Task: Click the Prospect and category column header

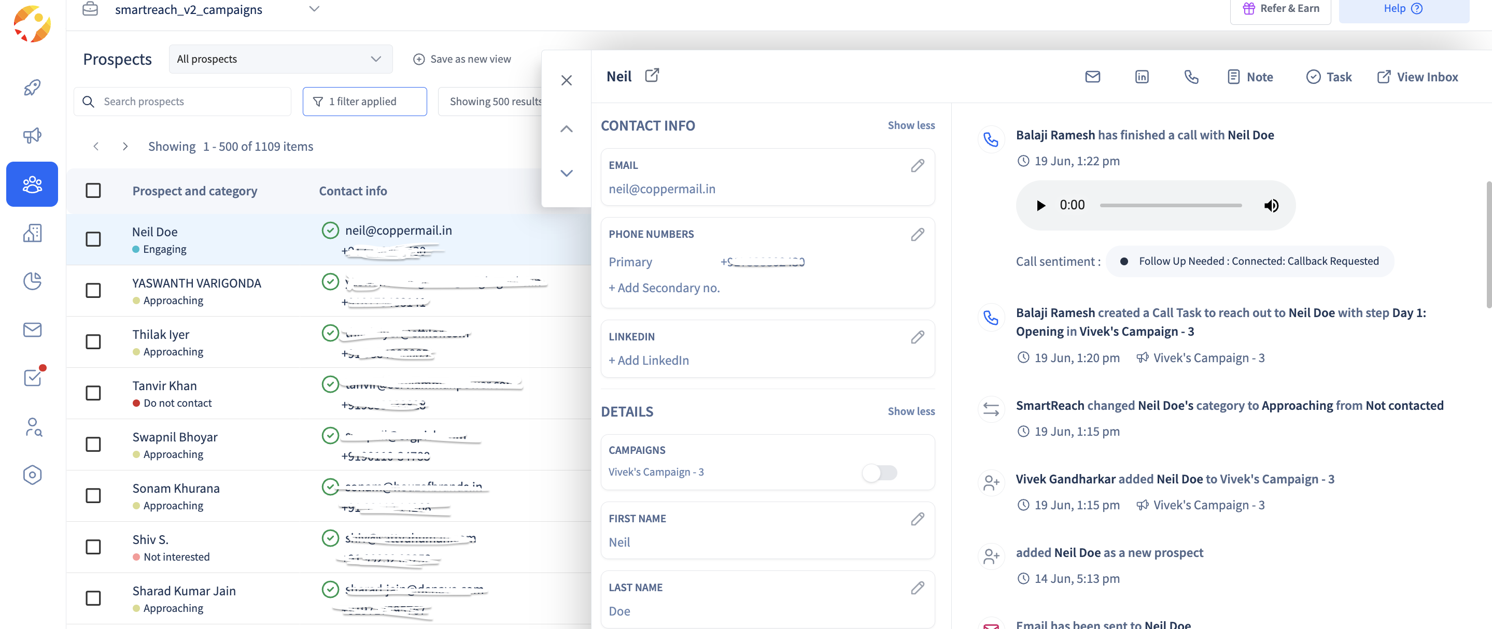Action: (194, 190)
